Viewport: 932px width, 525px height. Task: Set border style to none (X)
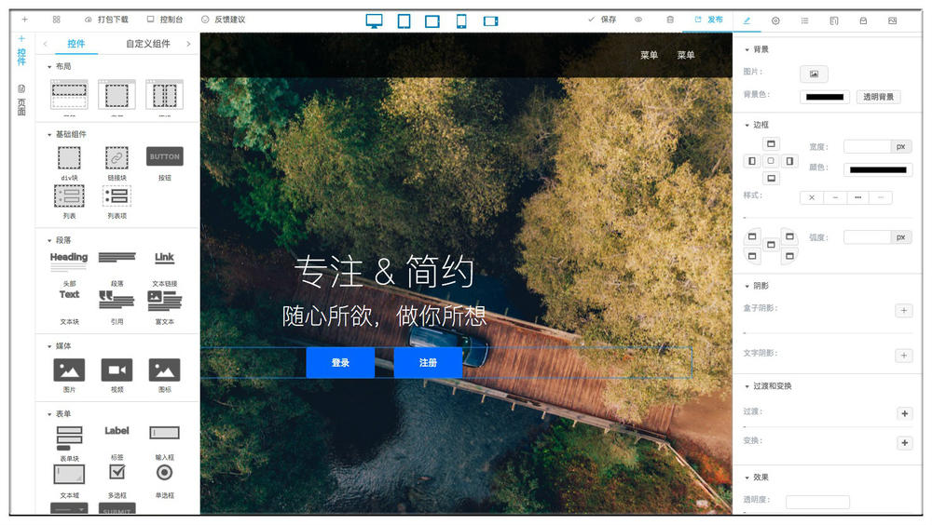click(812, 197)
